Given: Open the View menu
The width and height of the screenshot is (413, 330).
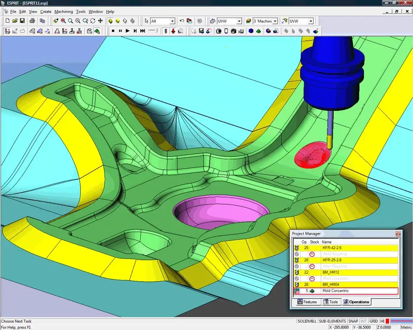Looking at the screenshot, I should 33,12.
